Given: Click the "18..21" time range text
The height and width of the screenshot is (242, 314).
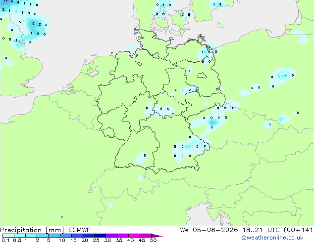Looking at the screenshot, I should click(252, 230).
